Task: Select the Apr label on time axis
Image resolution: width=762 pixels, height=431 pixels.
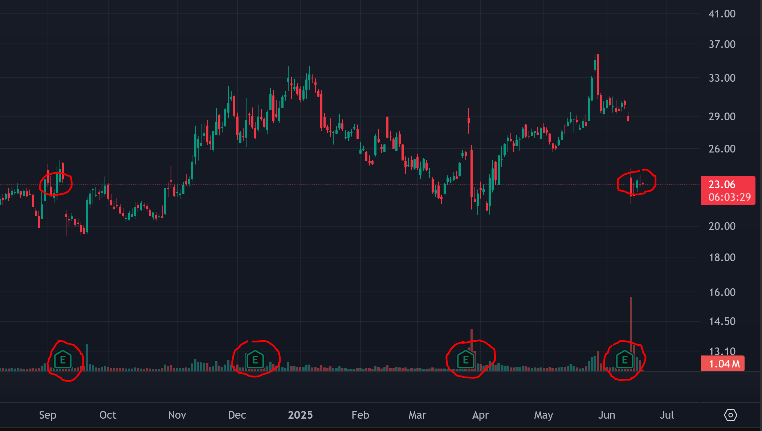Action: tap(481, 415)
